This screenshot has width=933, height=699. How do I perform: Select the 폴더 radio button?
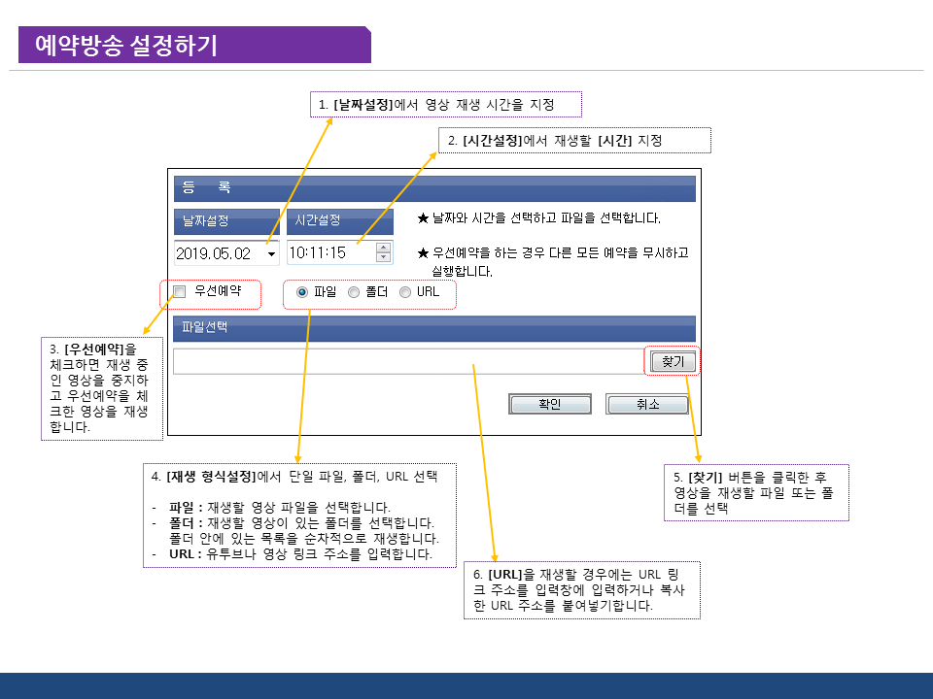pos(354,292)
